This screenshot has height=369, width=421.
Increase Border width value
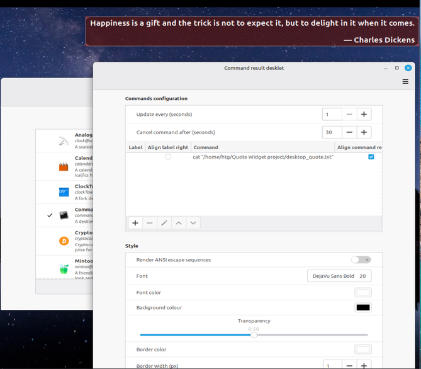(364, 365)
